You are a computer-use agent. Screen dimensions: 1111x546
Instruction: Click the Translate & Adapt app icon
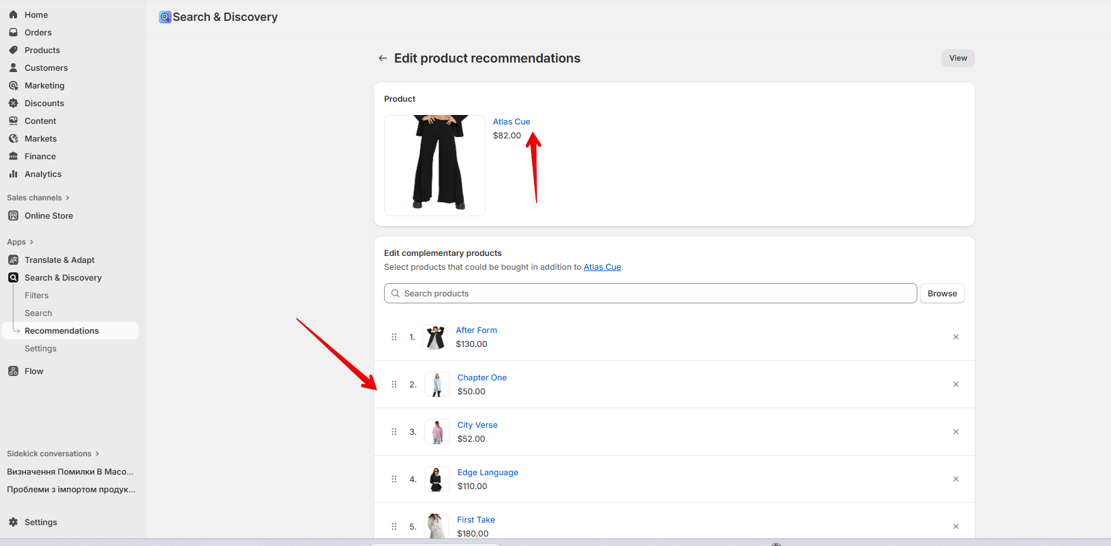pyautogui.click(x=13, y=260)
